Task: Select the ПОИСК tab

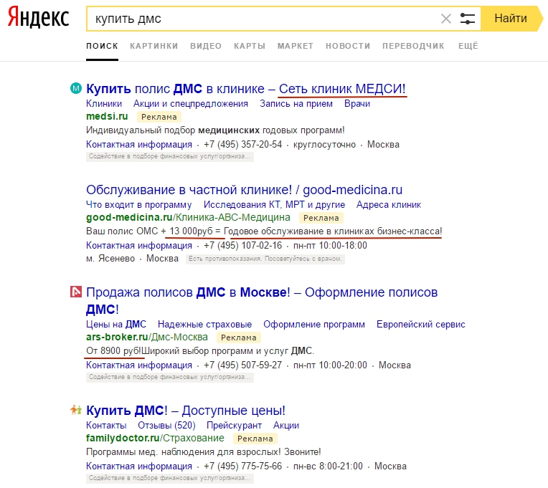Action: point(102,46)
